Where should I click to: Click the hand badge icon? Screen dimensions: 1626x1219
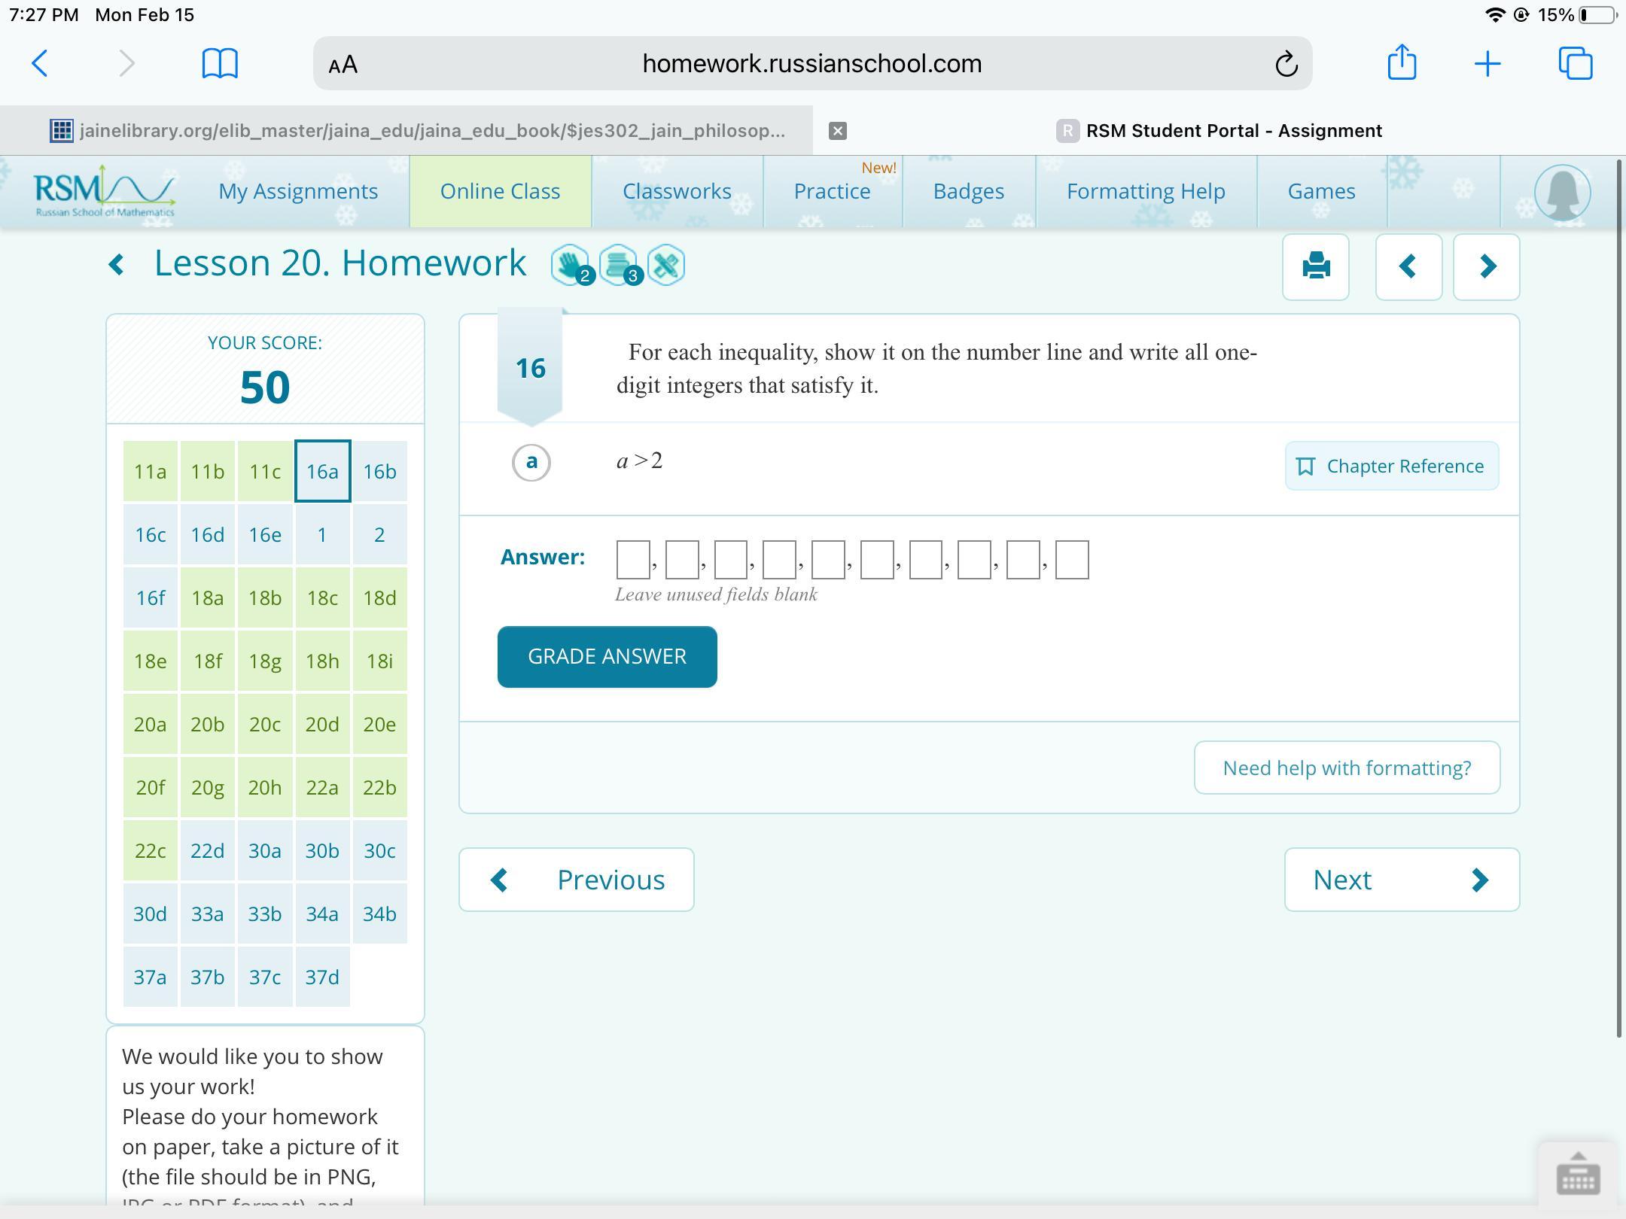point(570,265)
